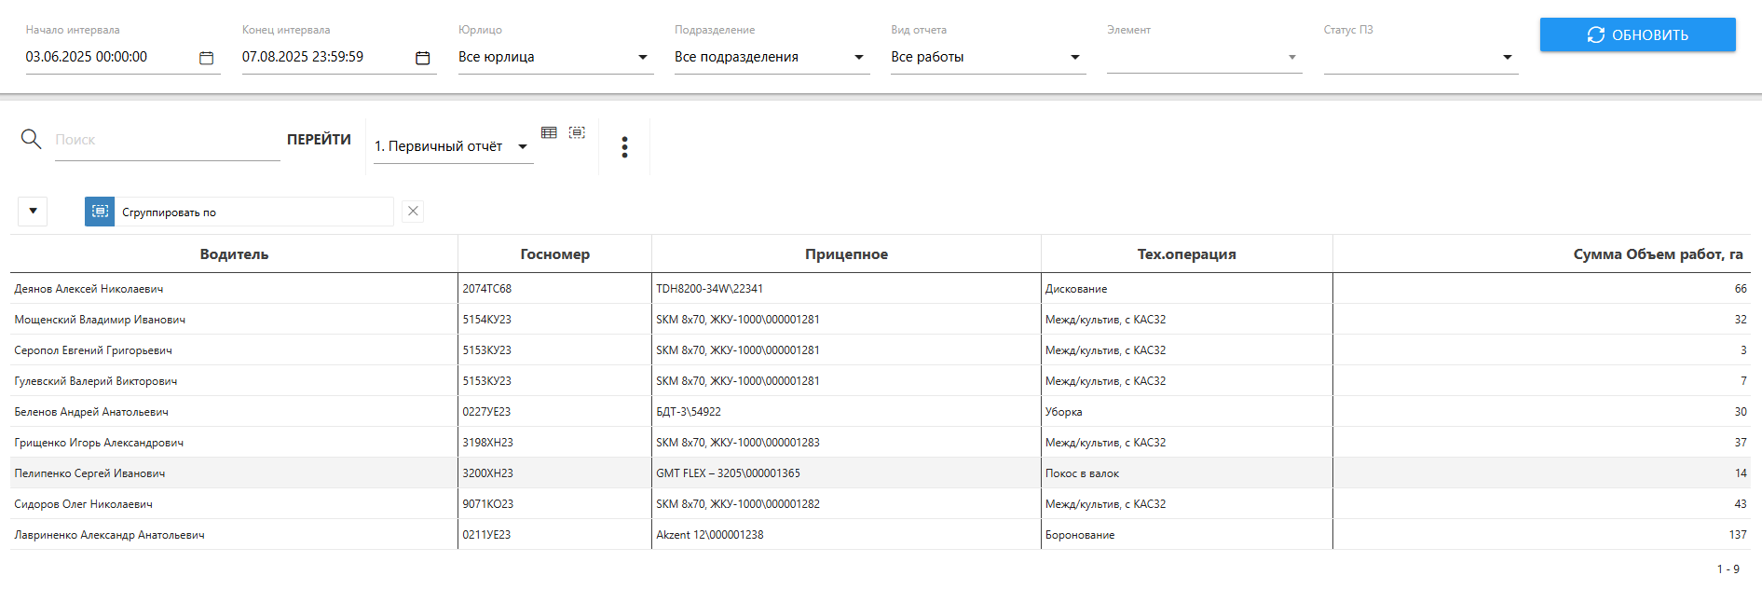1762x589 pixels.
Task: Open the three-dot more options menu
Action: click(624, 147)
